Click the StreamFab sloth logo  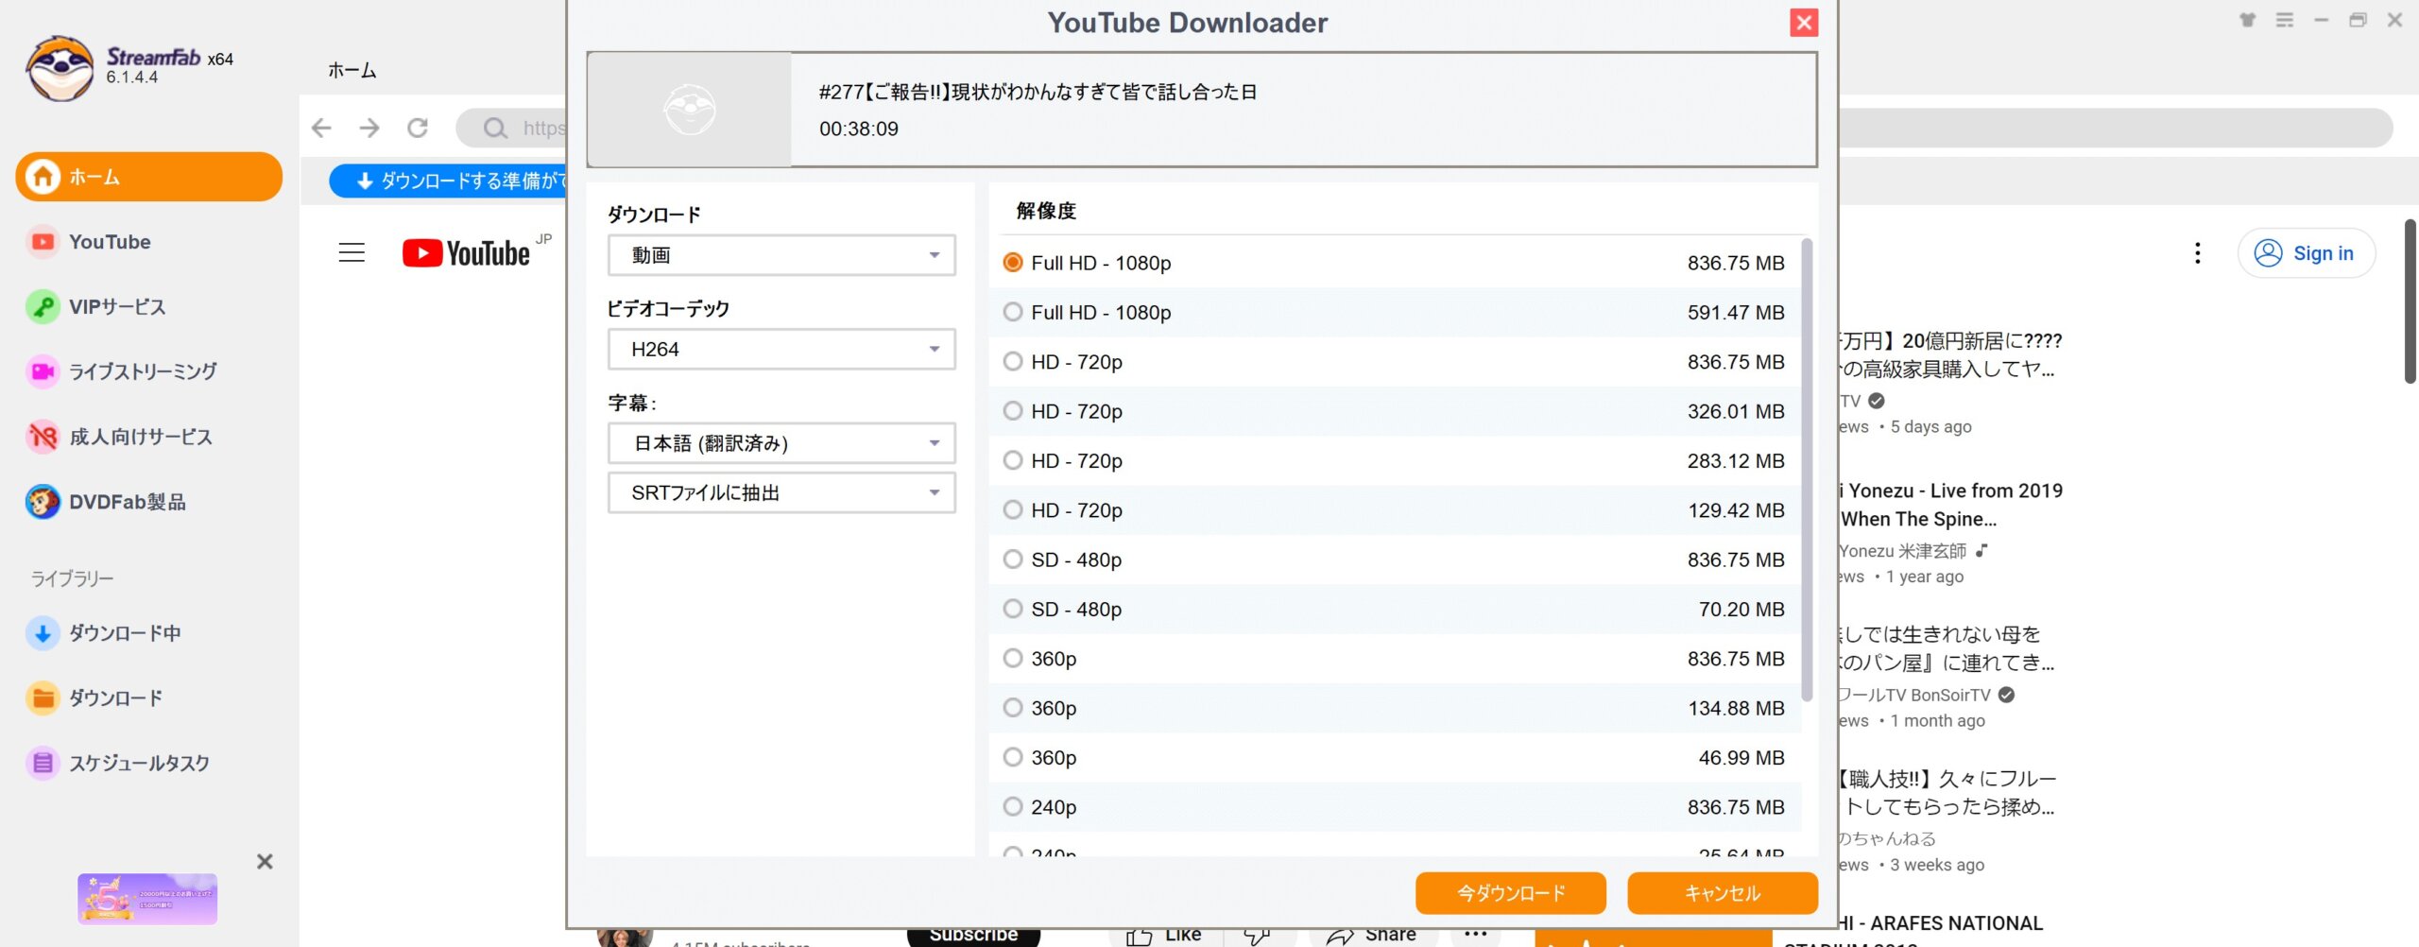(60, 68)
